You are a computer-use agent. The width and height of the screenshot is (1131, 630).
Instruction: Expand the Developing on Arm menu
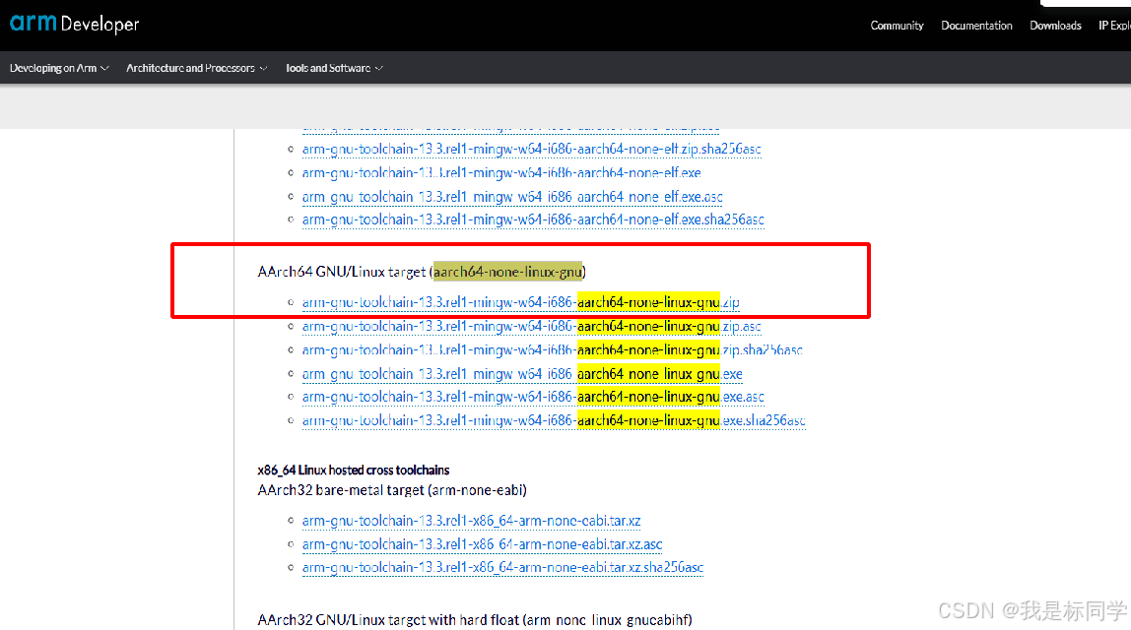click(59, 68)
